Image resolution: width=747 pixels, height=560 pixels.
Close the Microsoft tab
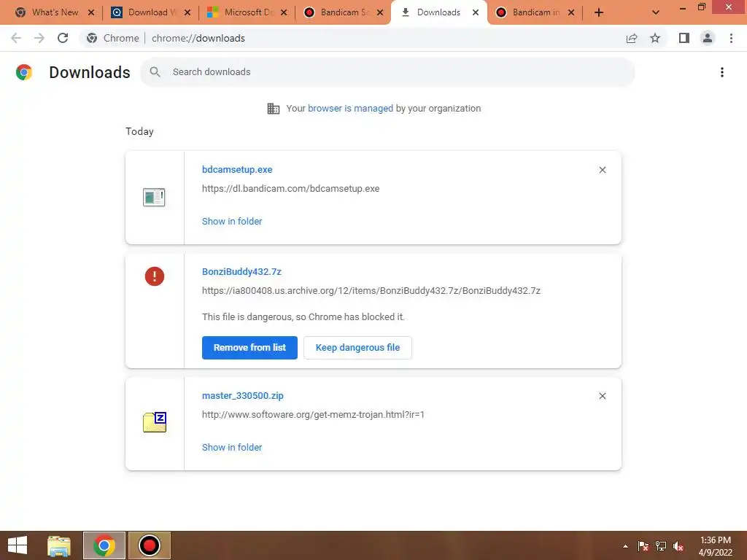(x=284, y=12)
